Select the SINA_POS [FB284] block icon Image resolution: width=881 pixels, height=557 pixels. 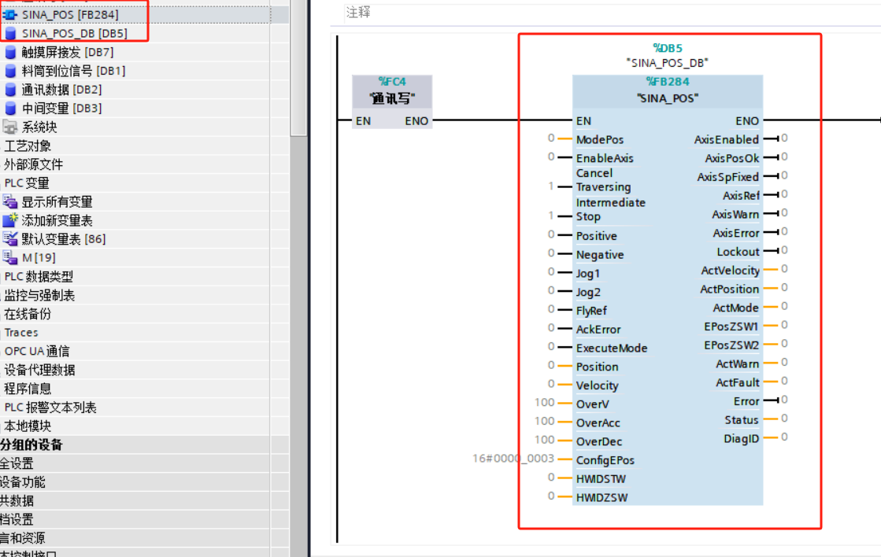[x=10, y=15]
